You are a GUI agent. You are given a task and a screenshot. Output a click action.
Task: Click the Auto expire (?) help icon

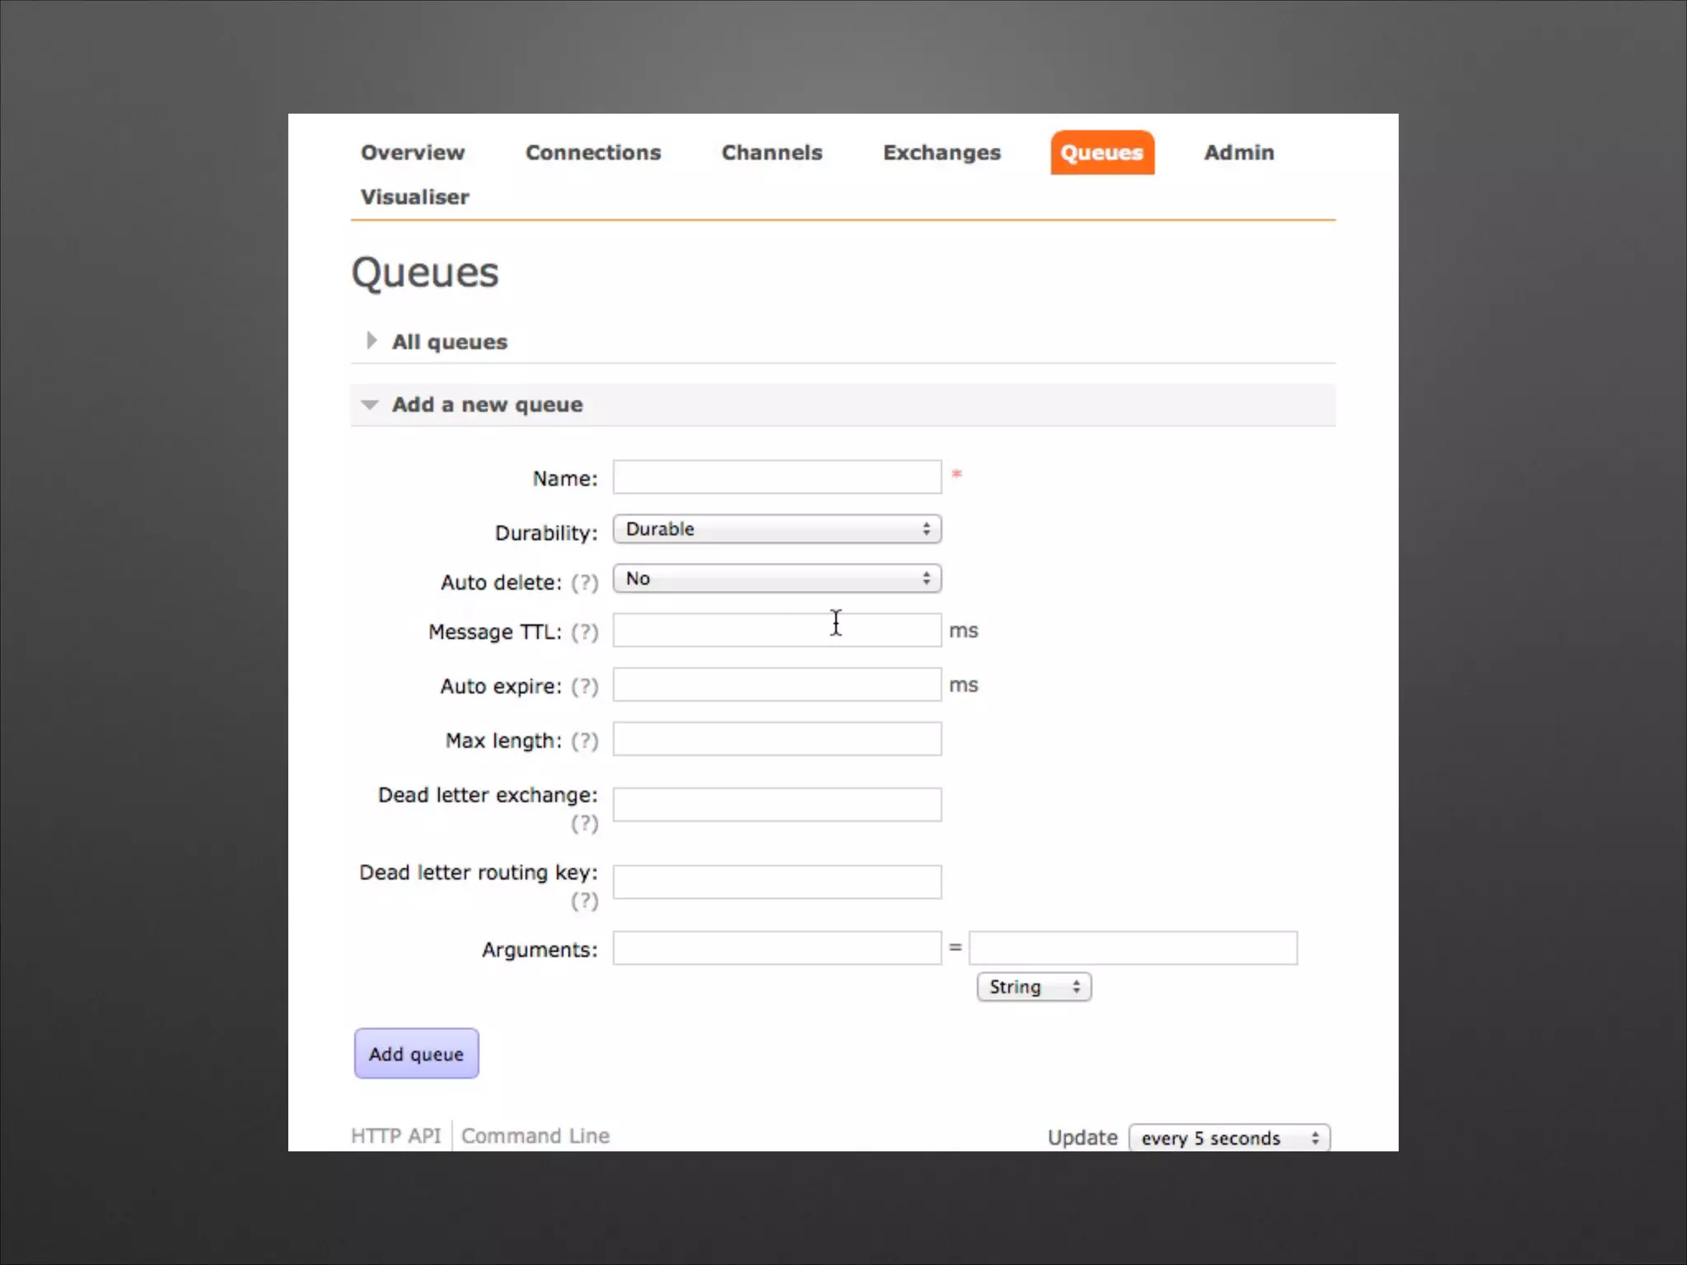click(x=584, y=687)
